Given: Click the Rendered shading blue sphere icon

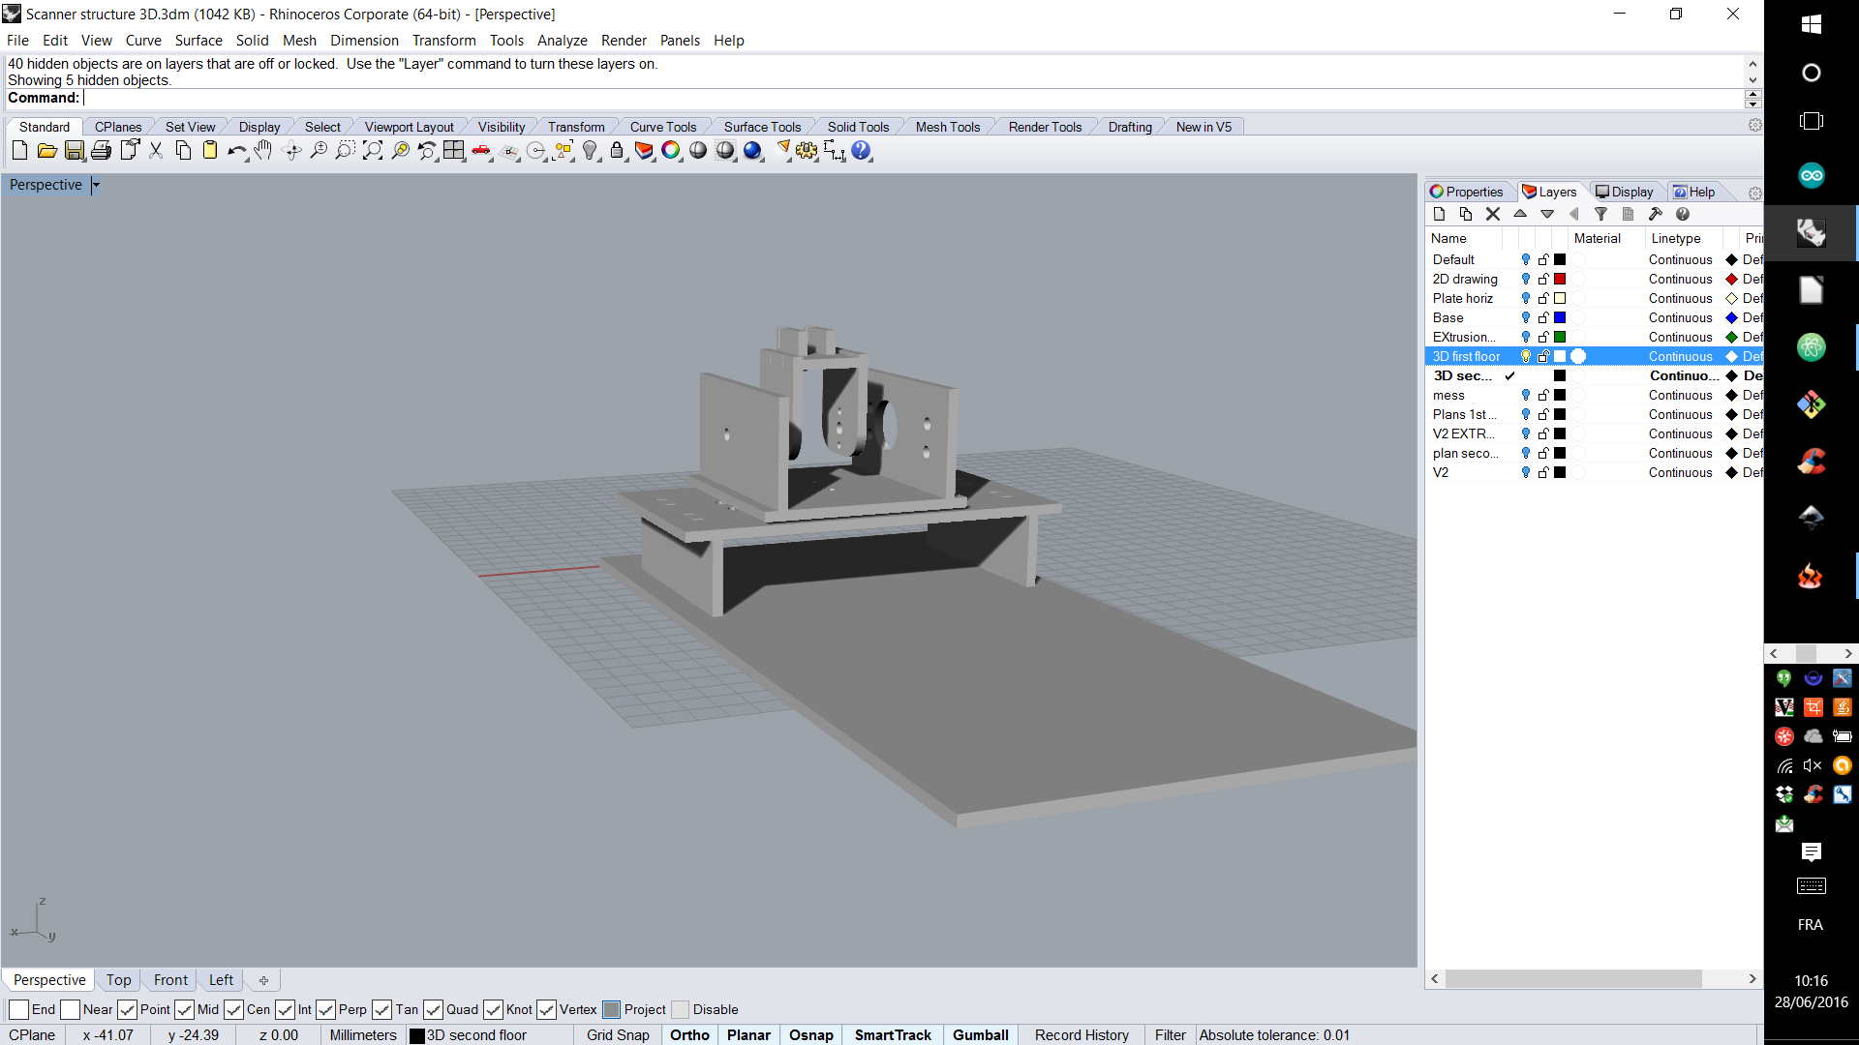Looking at the screenshot, I should pyautogui.click(x=752, y=151).
